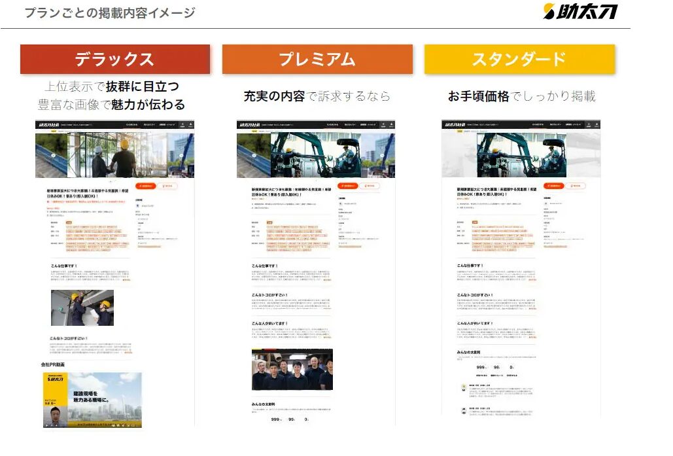Click previous-image arrow on Premium carousel
This screenshot has width=673, height=456.
point(254,156)
